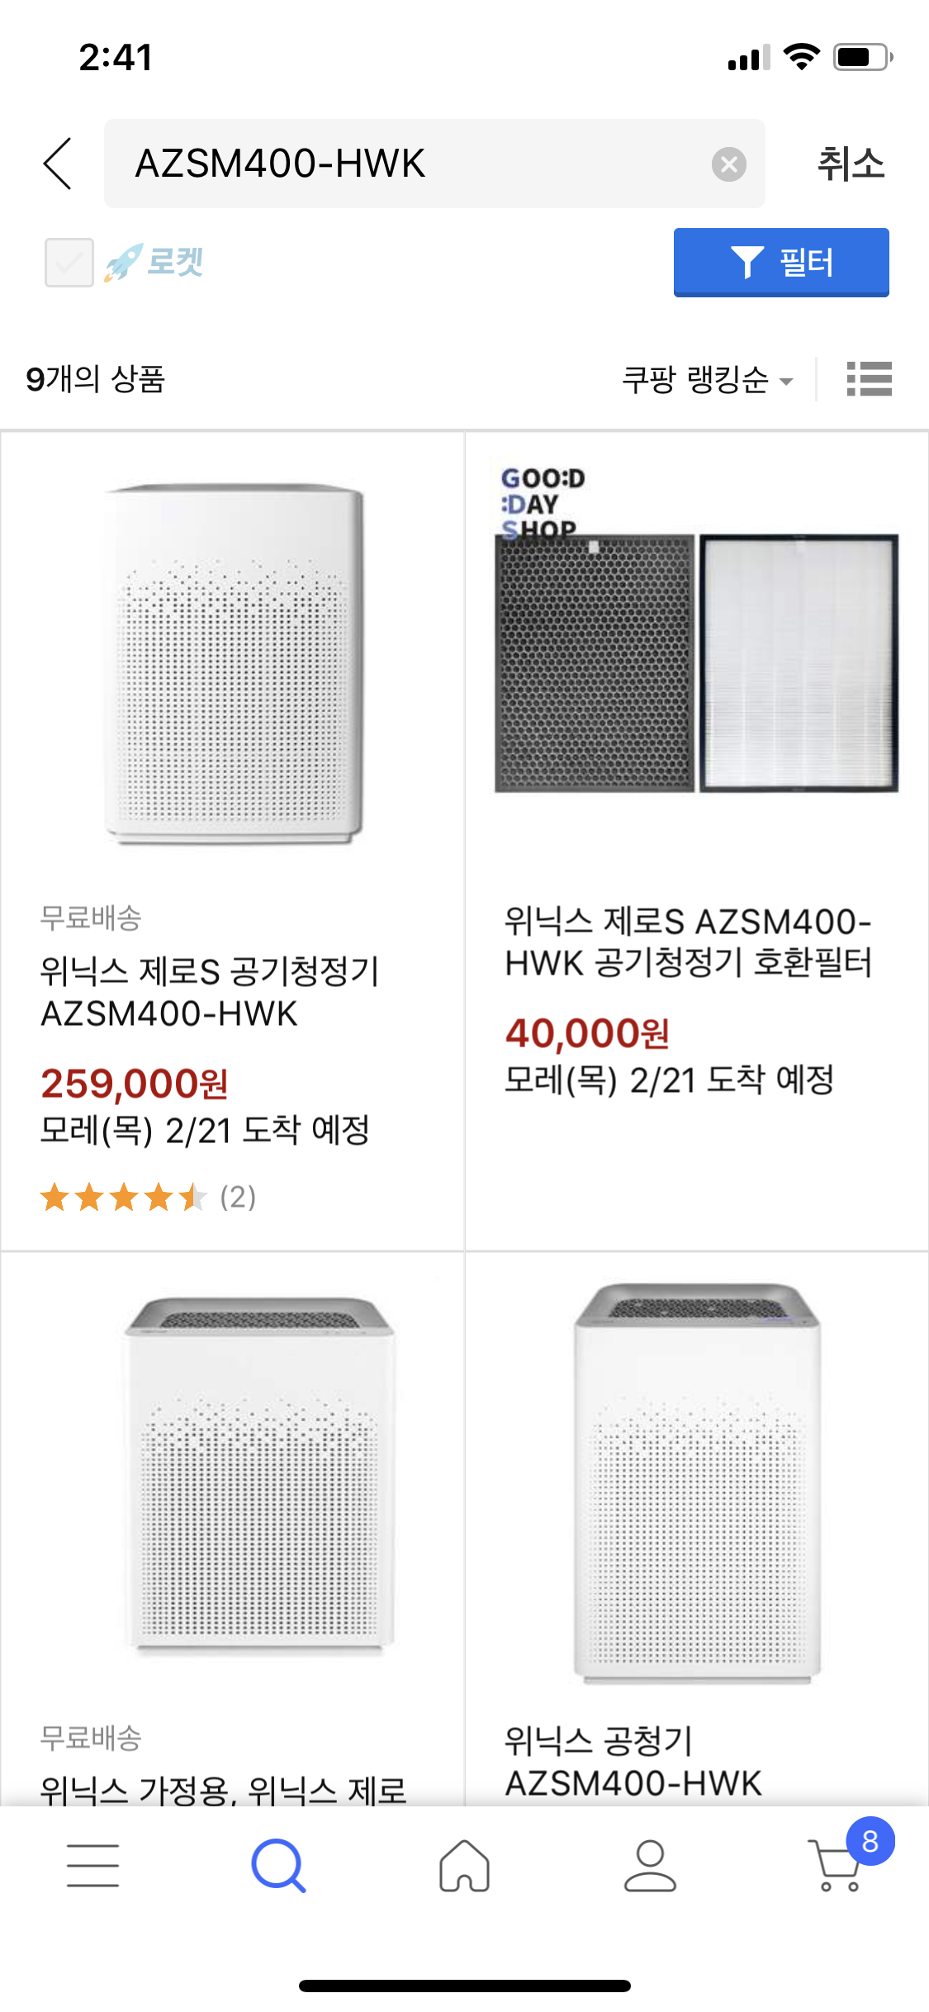
Task: View star rating reviews (2)
Action: (149, 1197)
